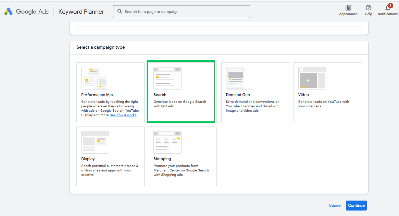Click the Continue button
The image size is (399, 216).
pos(356,206)
